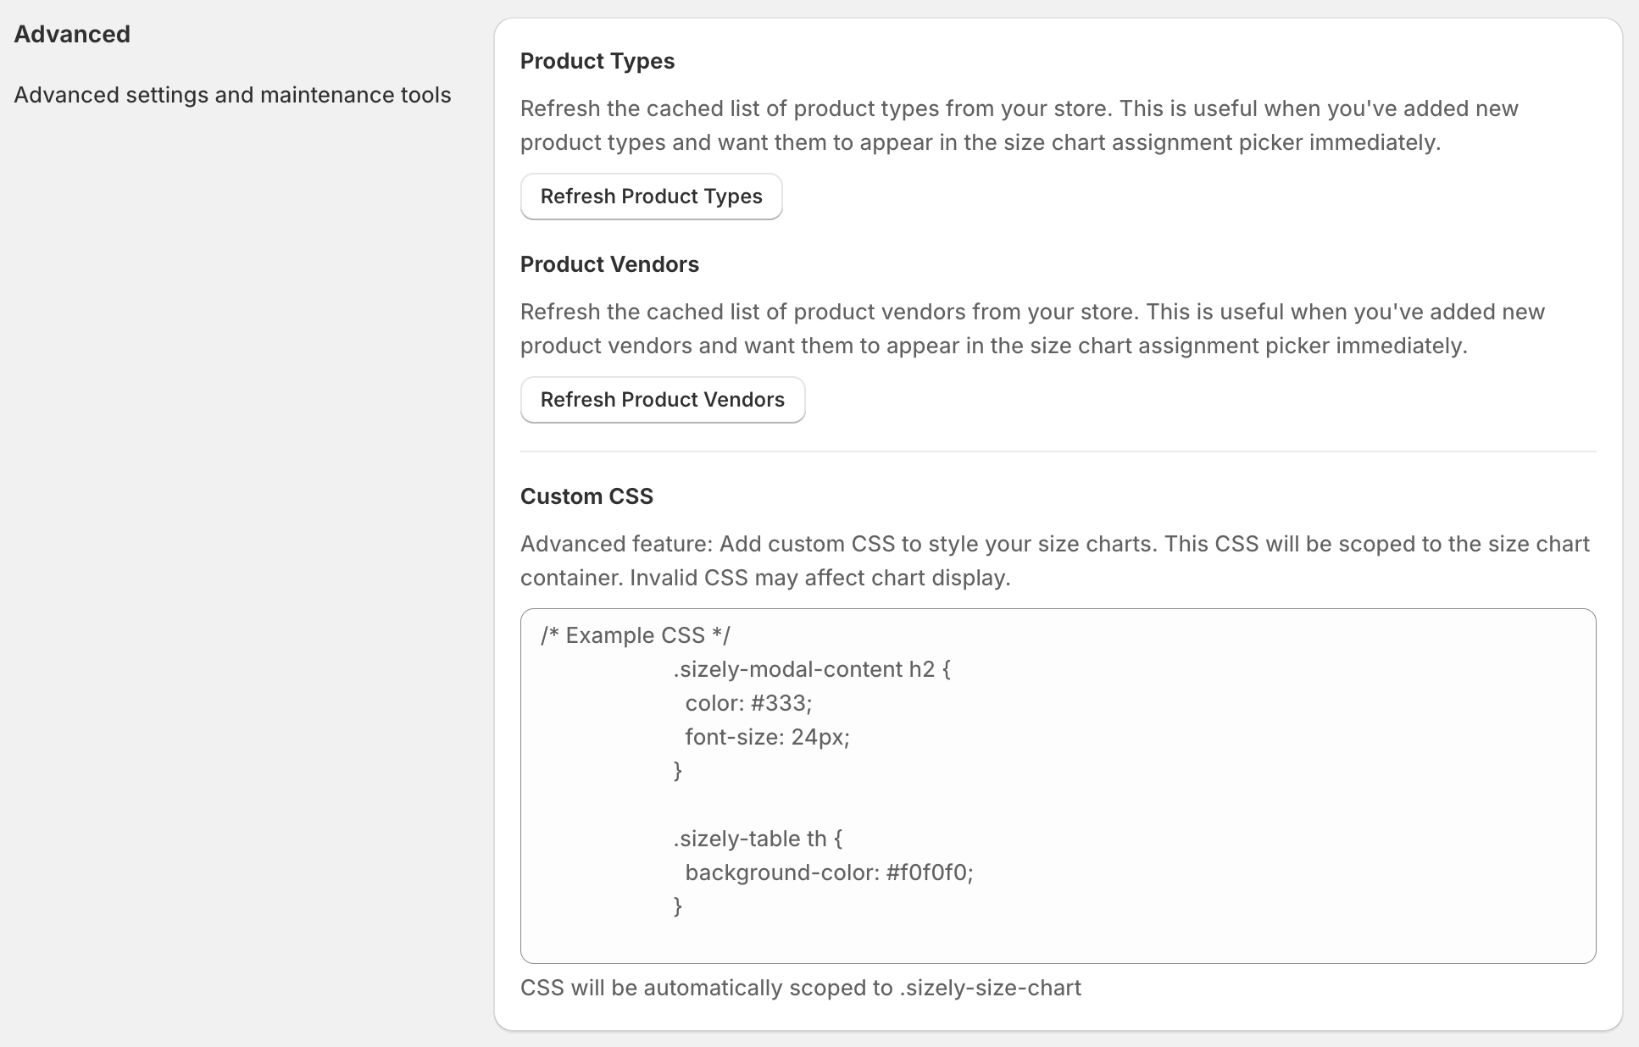The width and height of the screenshot is (1639, 1047).
Task: Click the Refresh Product Types button
Action: pos(651,197)
